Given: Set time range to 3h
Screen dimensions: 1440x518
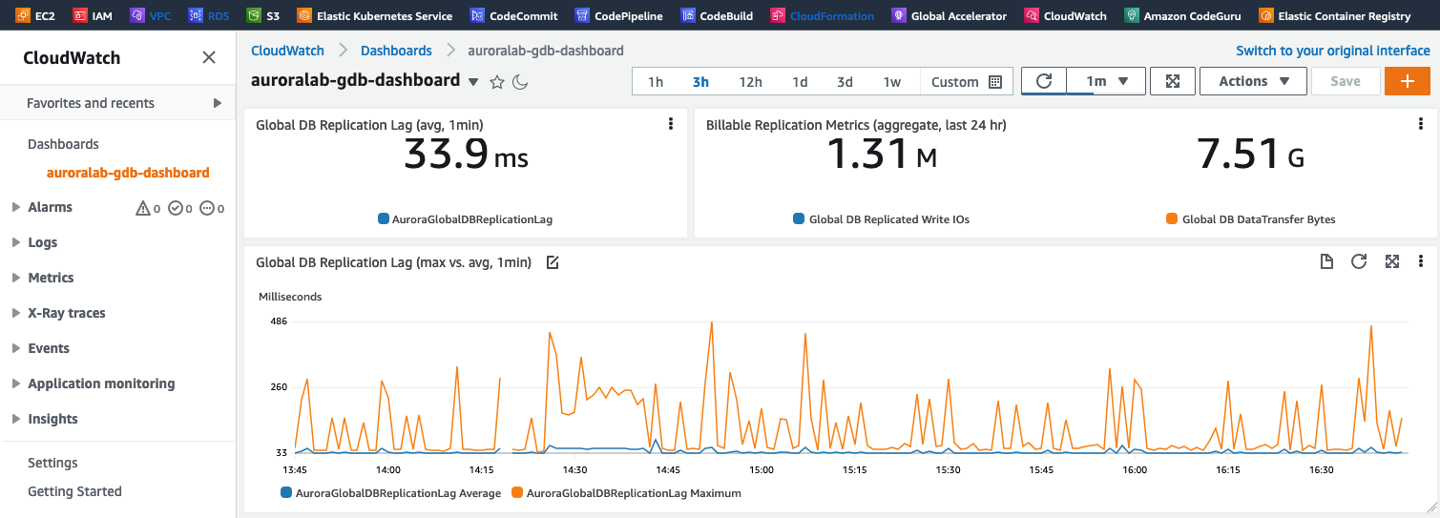Looking at the screenshot, I should 700,82.
